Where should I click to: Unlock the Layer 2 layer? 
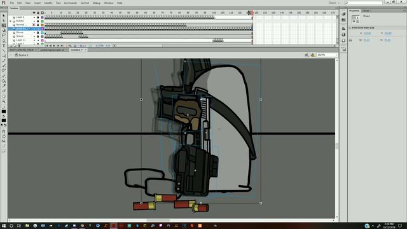coord(38,17)
